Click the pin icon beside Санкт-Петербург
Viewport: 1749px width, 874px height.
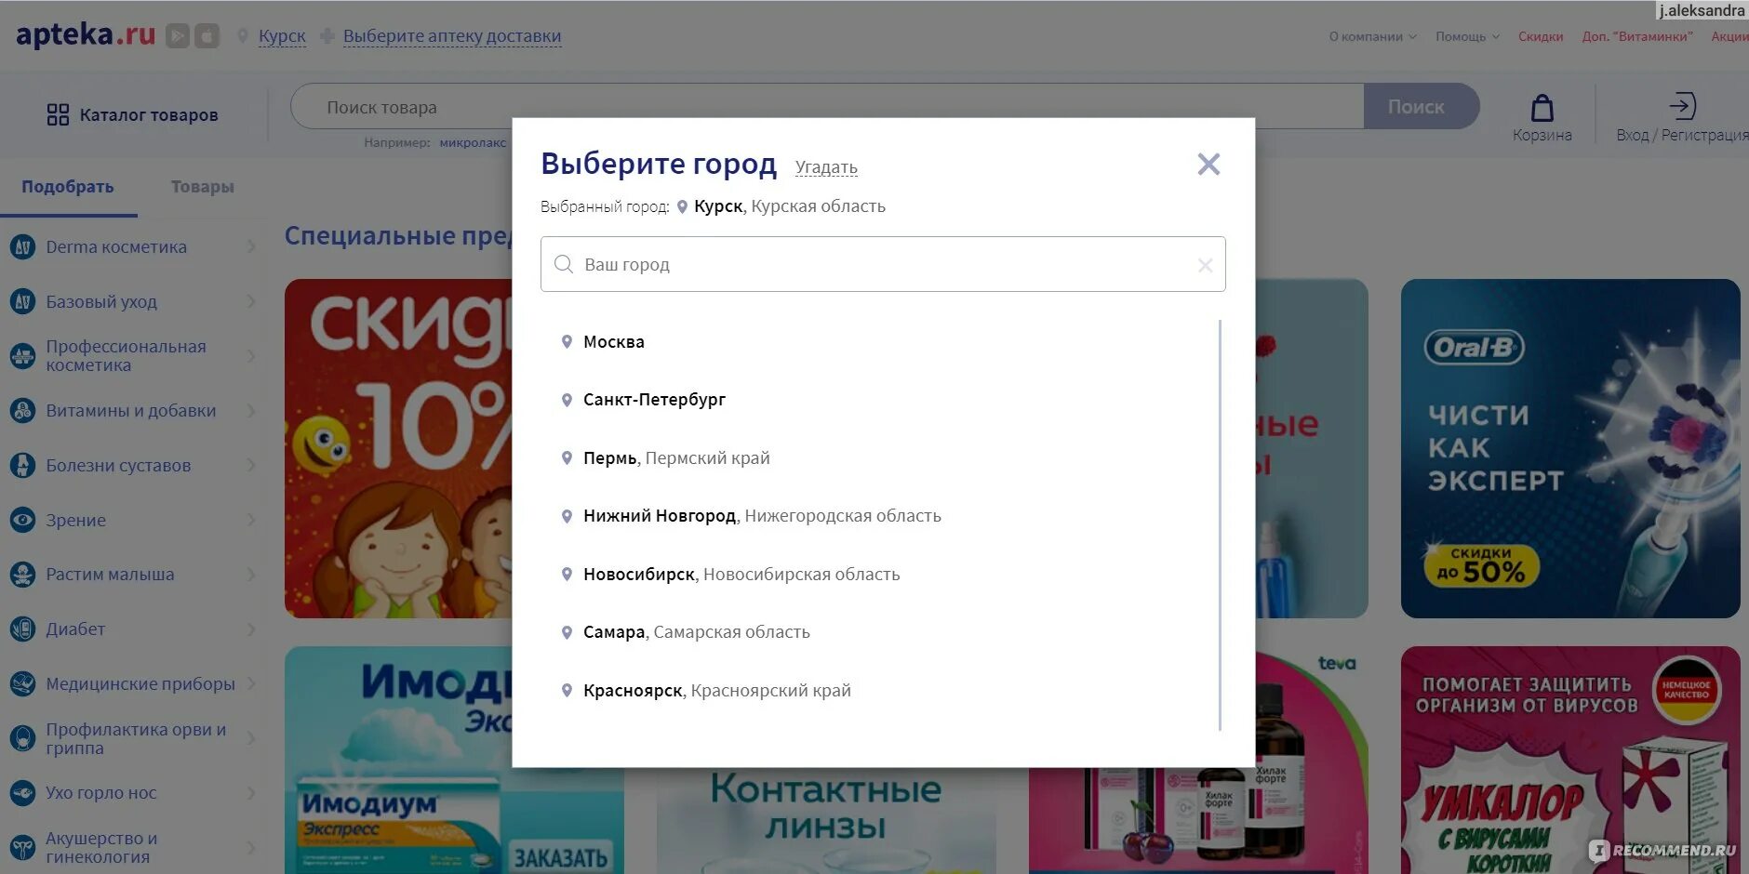click(x=567, y=400)
